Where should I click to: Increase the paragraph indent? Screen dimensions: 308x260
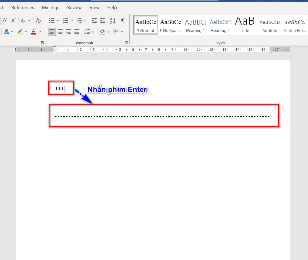[x=103, y=21]
